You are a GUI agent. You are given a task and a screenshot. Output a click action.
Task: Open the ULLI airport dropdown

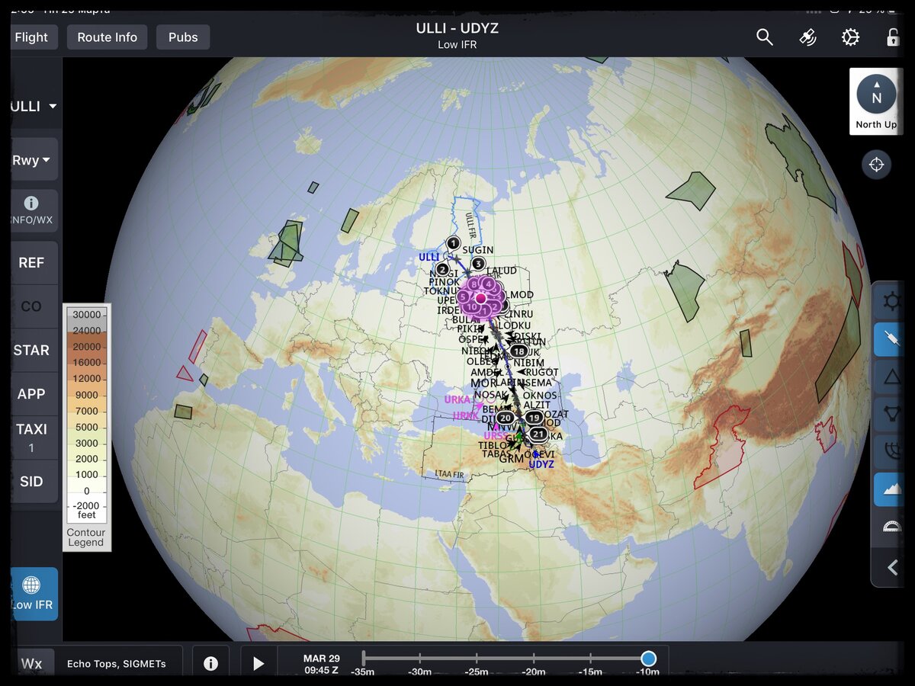pos(34,106)
